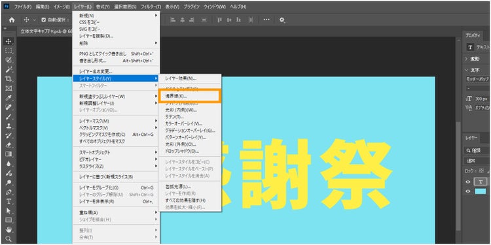Collapse the 文字 section in Properties
491x245 pixels.
coord(466,70)
